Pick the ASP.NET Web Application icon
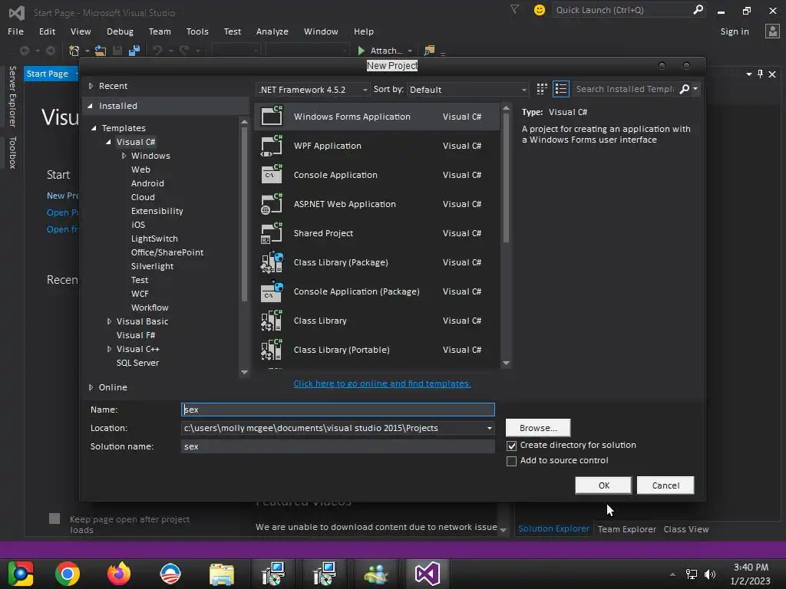 tap(272, 204)
